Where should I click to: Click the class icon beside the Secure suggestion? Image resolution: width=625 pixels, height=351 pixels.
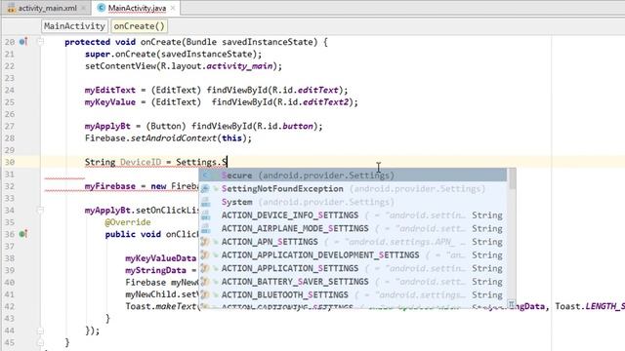pyautogui.click(x=206, y=175)
